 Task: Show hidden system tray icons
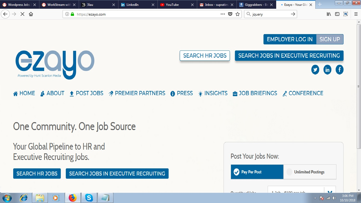point(315,198)
